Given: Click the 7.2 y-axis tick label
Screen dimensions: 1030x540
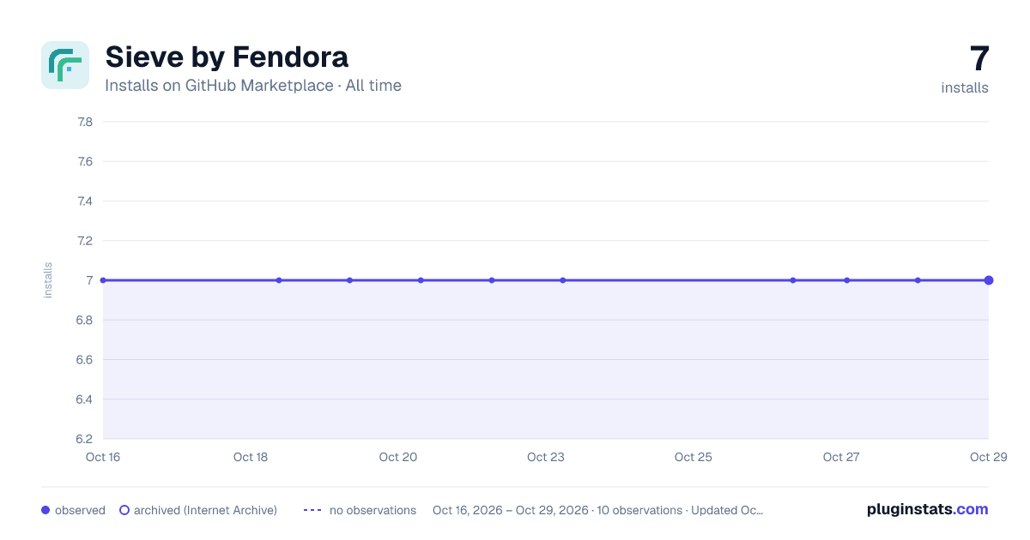Looking at the screenshot, I should (x=84, y=241).
